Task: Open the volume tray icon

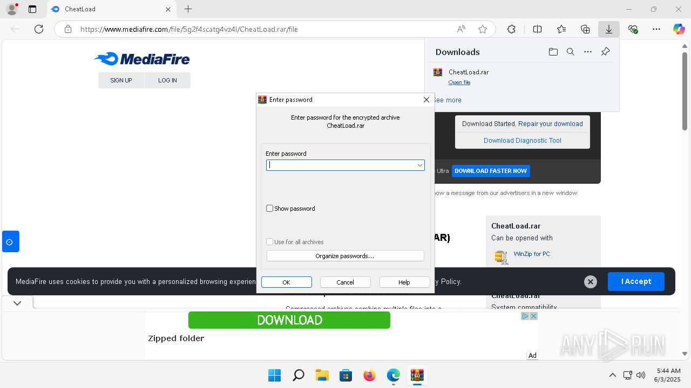Action: (x=641, y=375)
